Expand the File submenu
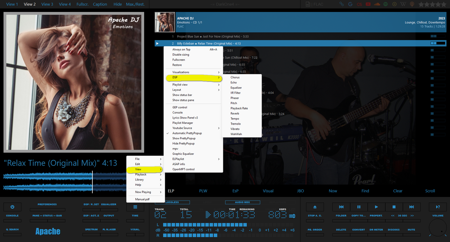The width and height of the screenshot is (450, 242). point(145,159)
